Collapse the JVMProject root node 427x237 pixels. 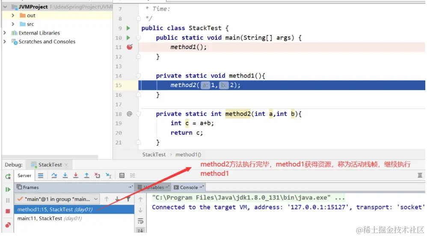pyautogui.click(x=5, y=6)
